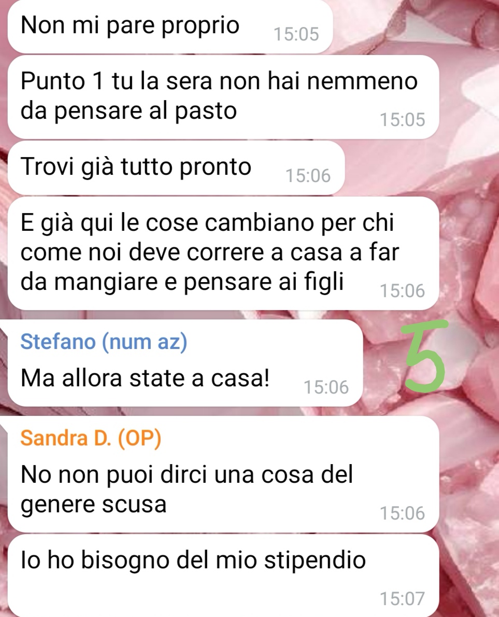Viewport: 499px width, 617px height.
Task: Tap the 15:07 timestamp on last message
Action: 402,598
